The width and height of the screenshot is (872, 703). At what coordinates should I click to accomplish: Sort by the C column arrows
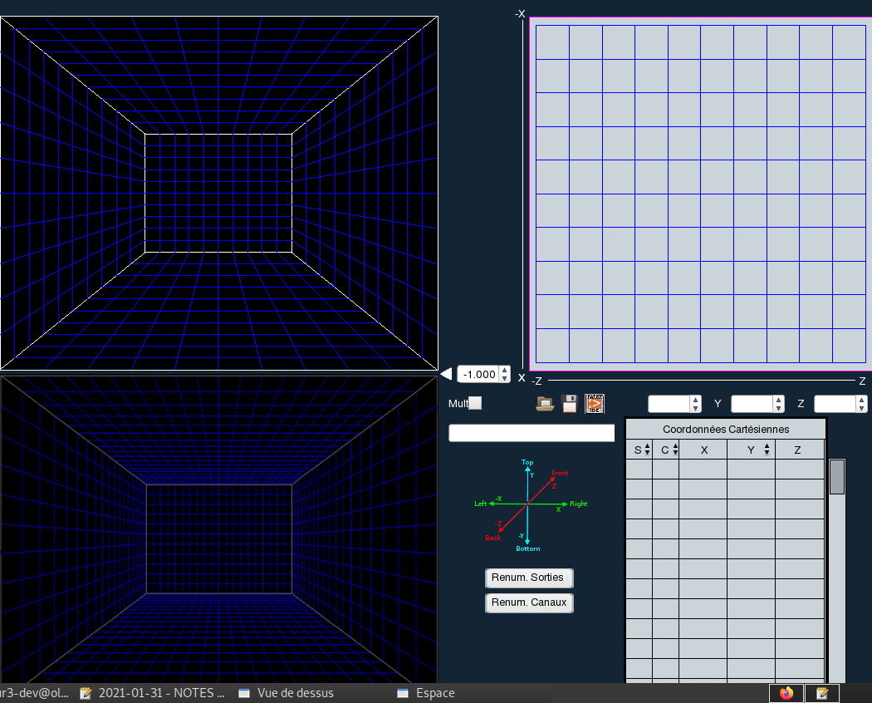pos(675,450)
